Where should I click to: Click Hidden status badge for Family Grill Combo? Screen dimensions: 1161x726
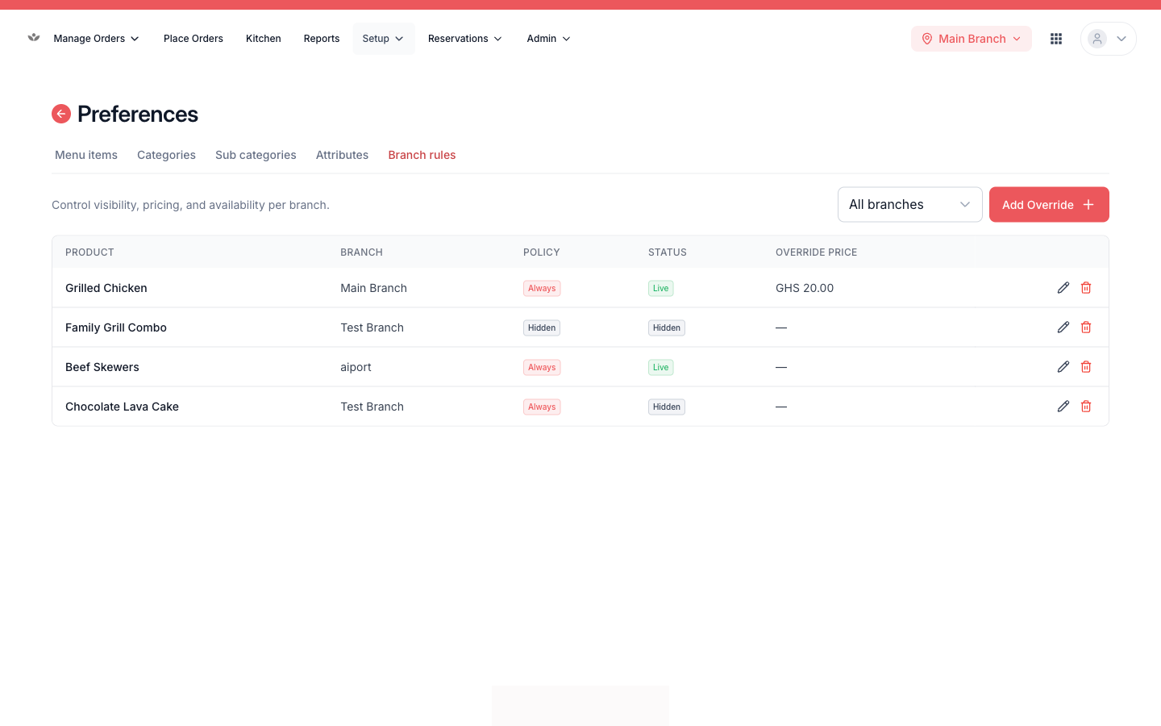[x=667, y=328]
